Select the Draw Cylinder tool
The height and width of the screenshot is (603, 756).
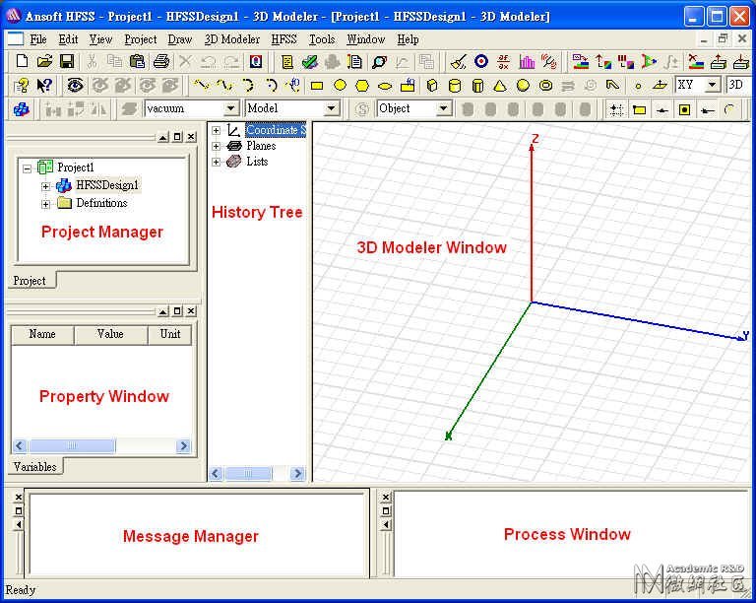[454, 86]
